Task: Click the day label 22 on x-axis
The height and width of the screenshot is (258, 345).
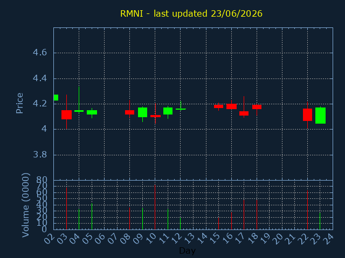Action: click(x=303, y=239)
